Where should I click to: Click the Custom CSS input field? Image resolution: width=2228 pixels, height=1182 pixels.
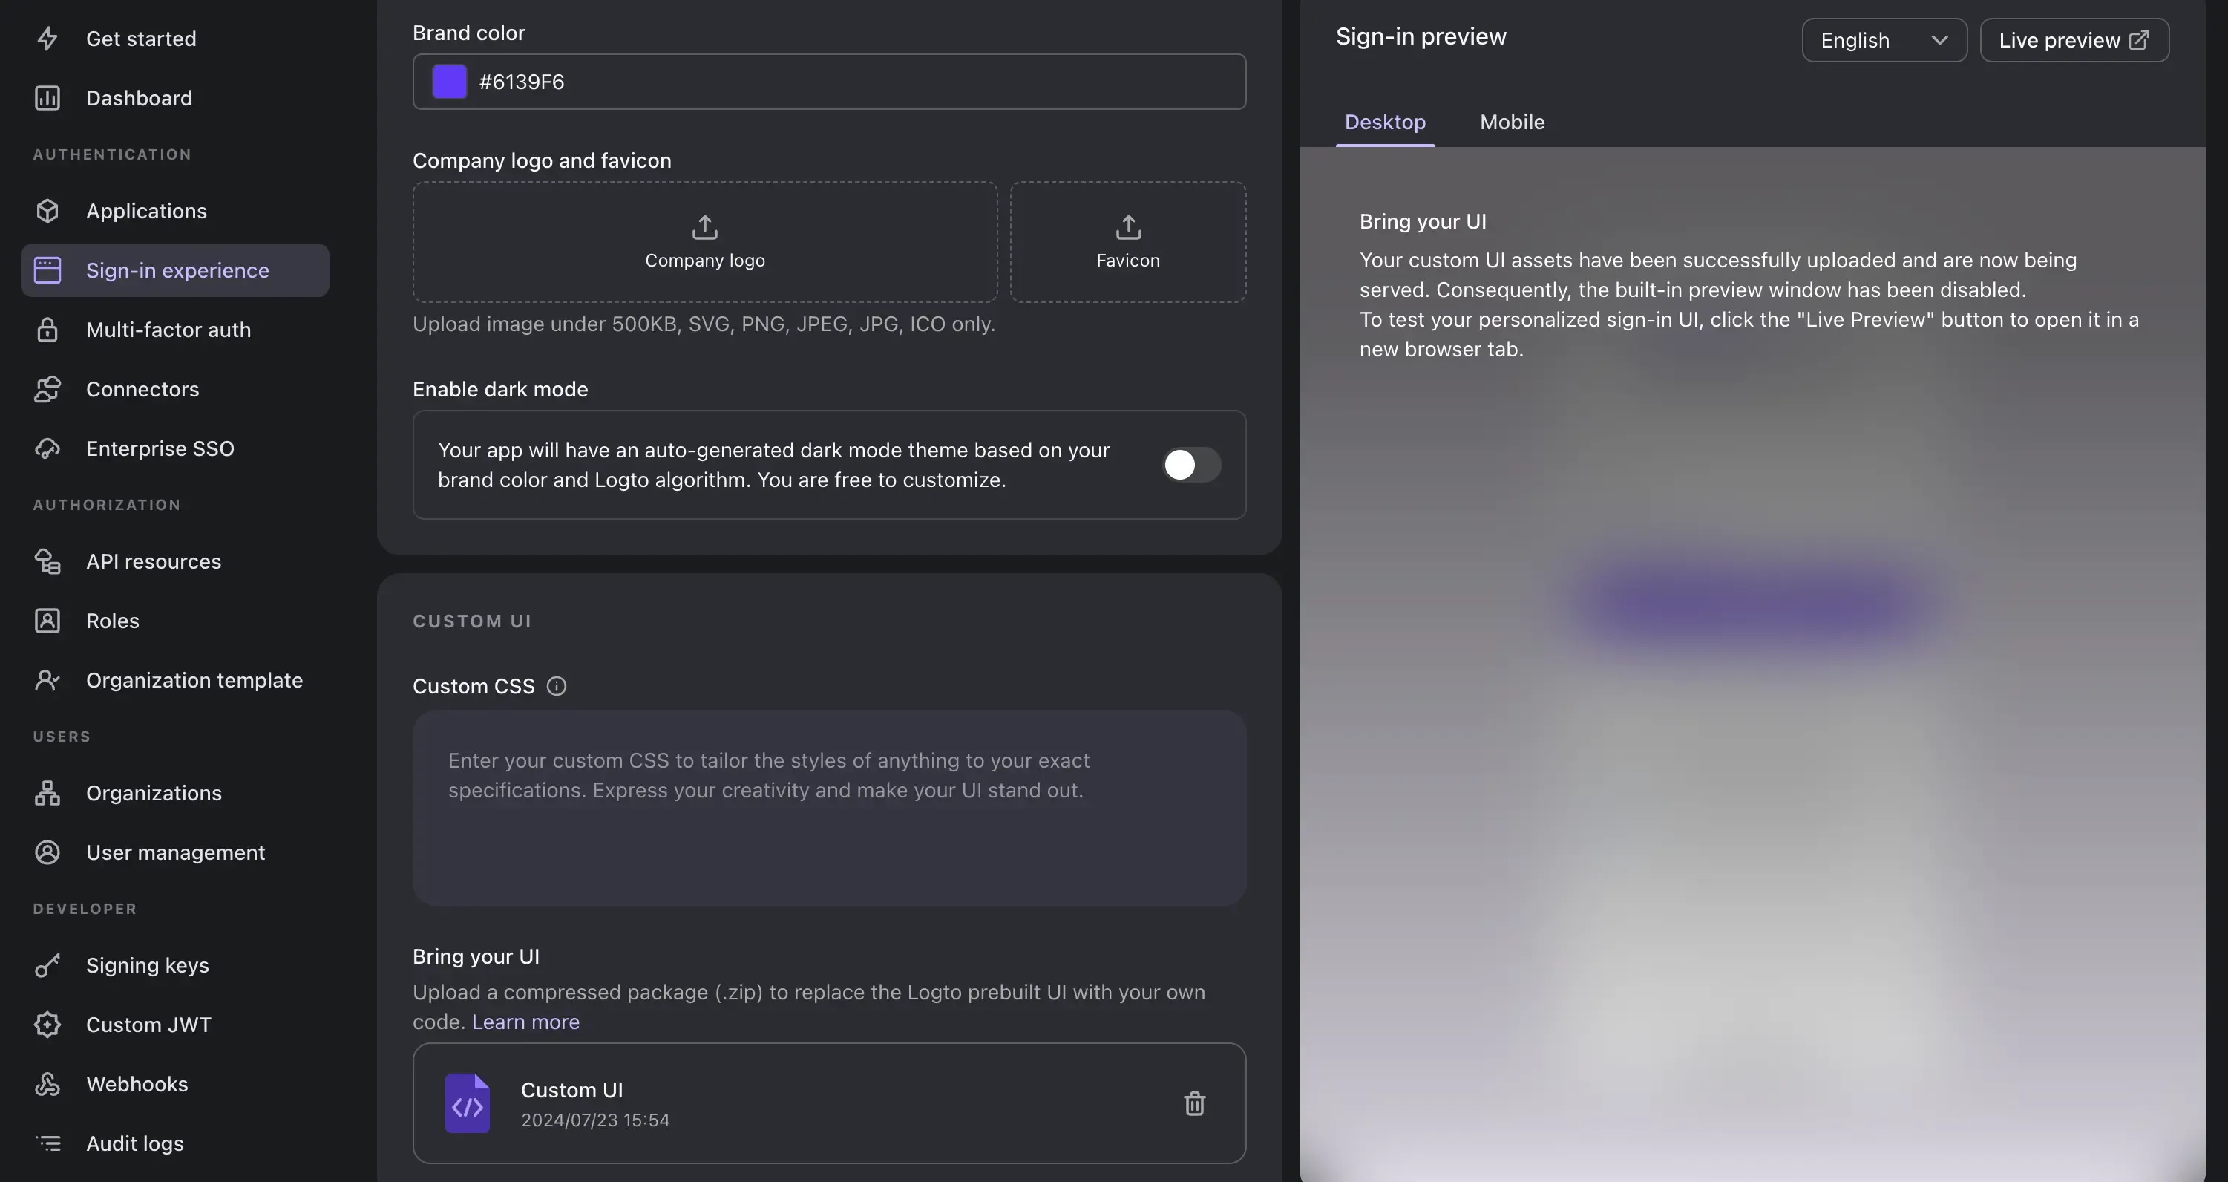pyautogui.click(x=828, y=808)
